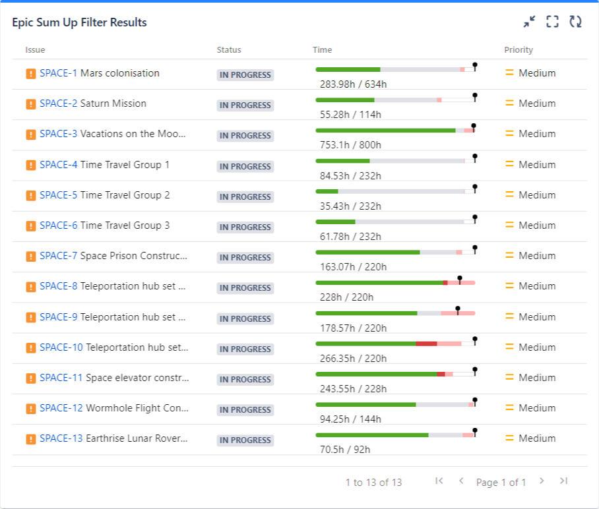
Task: Open the SPACE-8 issue link
Action: click(58, 286)
